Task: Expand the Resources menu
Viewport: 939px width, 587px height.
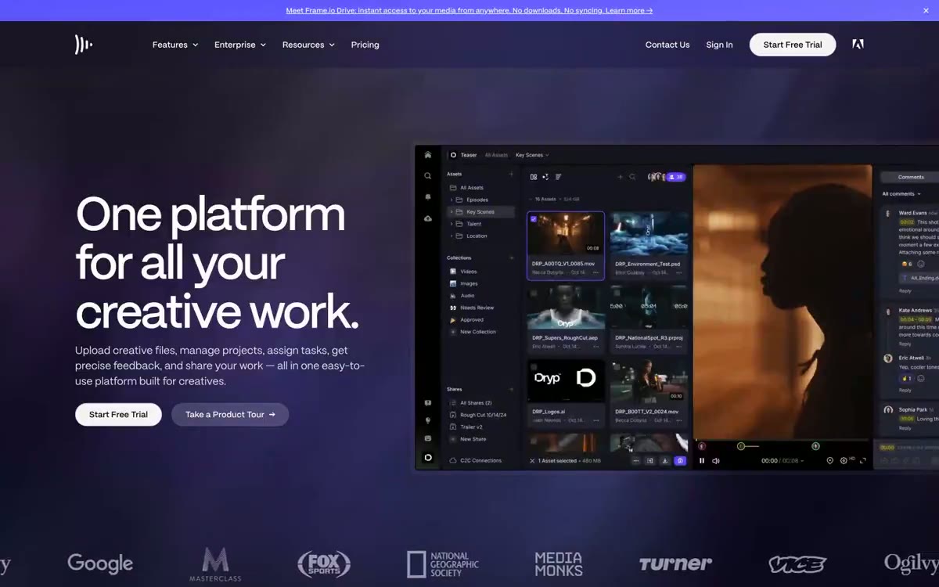Action: (x=308, y=45)
